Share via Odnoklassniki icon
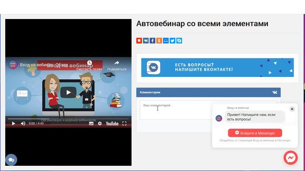The height and width of the screenshot is (171, 305). coord(159,40)
